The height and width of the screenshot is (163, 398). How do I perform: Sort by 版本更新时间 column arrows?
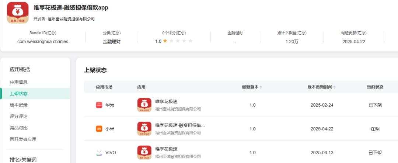tap(334, 87)
